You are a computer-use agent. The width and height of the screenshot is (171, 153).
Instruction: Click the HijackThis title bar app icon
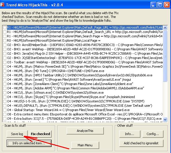(x=2, y=5)
